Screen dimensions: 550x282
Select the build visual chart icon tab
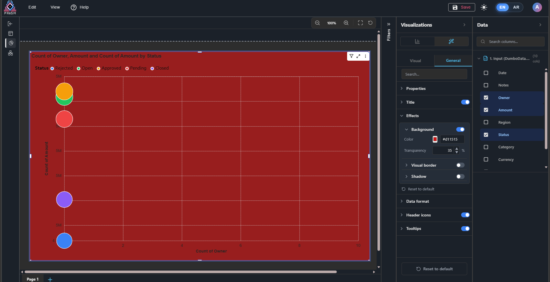click(417, 42)
